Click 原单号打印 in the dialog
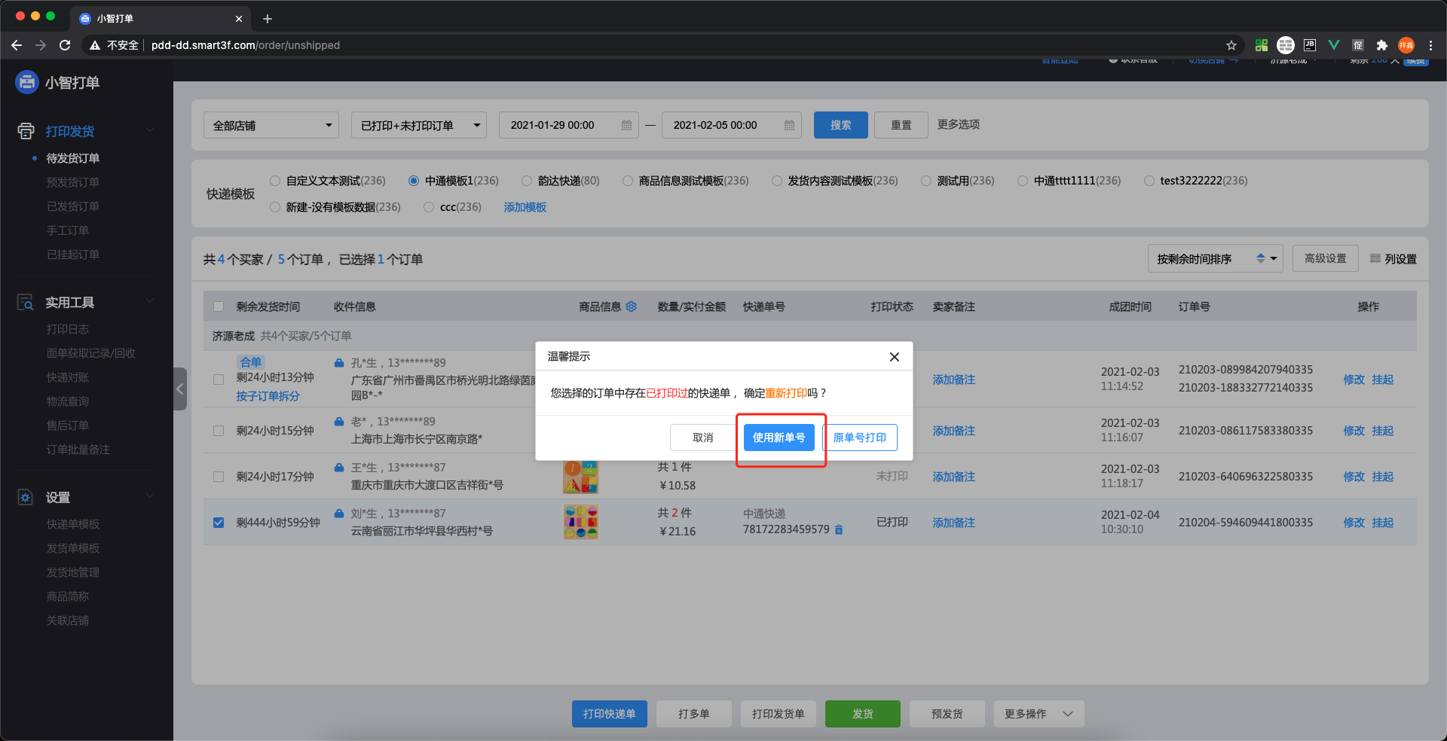This screenshot has width=1447, height=741. (x=859, y=438)
